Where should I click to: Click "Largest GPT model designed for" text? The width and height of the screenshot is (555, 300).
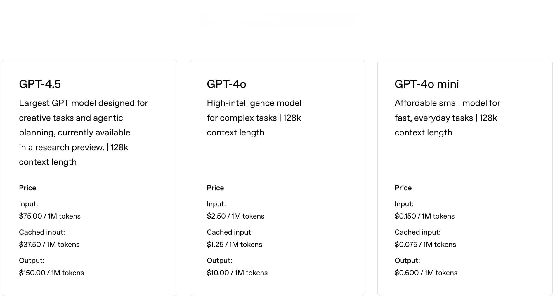[84, 103]
